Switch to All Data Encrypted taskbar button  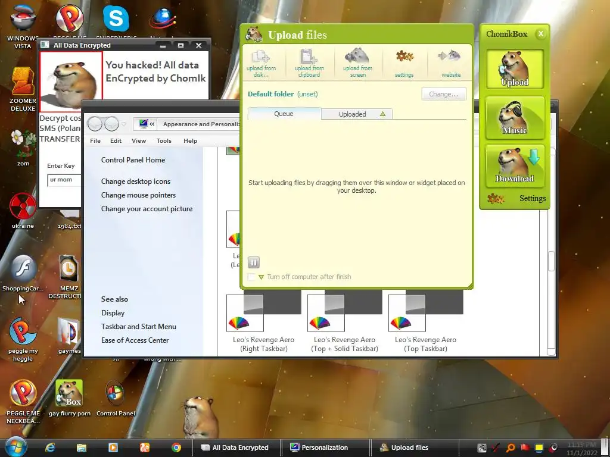[x=236, y=447]
